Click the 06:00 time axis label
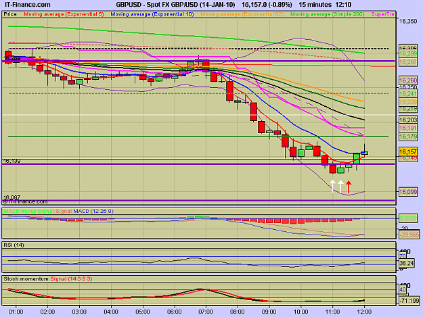The image size is (423, 317). click(x=174, y=312)
